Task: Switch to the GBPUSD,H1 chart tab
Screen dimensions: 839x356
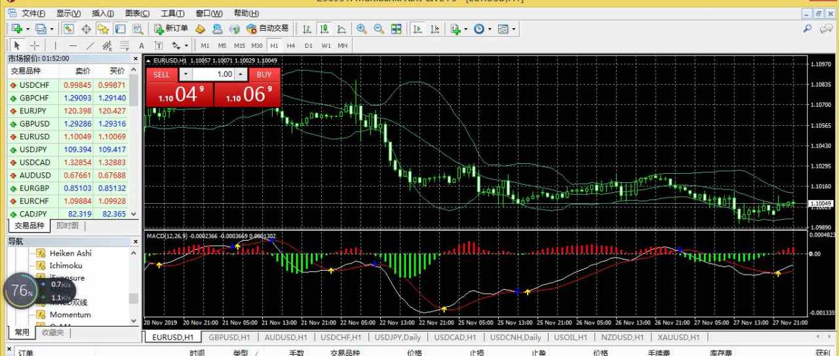Action: [x=229, y=337]
